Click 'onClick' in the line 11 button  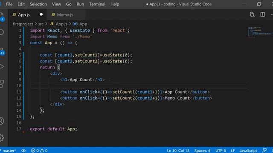(88, 92)
